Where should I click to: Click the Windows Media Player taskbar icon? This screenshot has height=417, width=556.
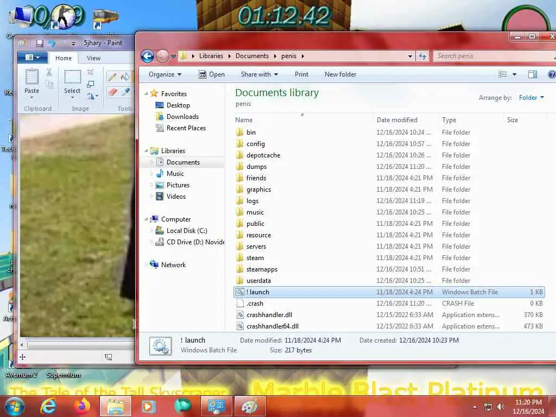pos(149,406)
